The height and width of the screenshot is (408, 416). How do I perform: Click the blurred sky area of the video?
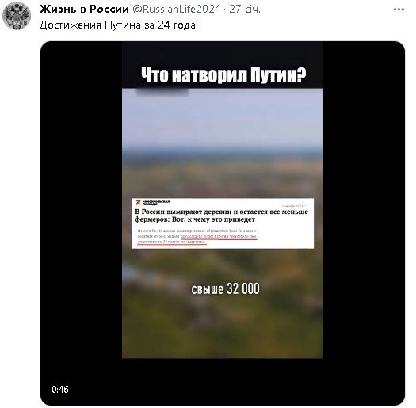click(x=223, y=120)
